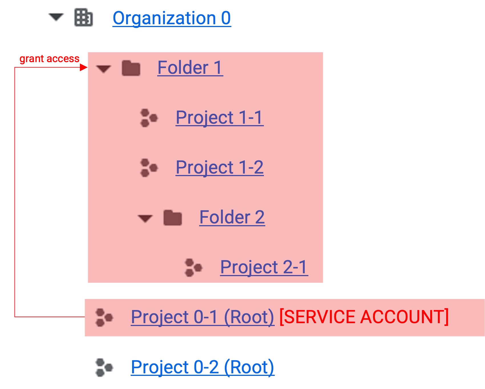Image resolution: width=485 pixels, height=389 pixels.
Task: Open the Project 0-2 (Root) link
Action: click(x=203, y=367)
